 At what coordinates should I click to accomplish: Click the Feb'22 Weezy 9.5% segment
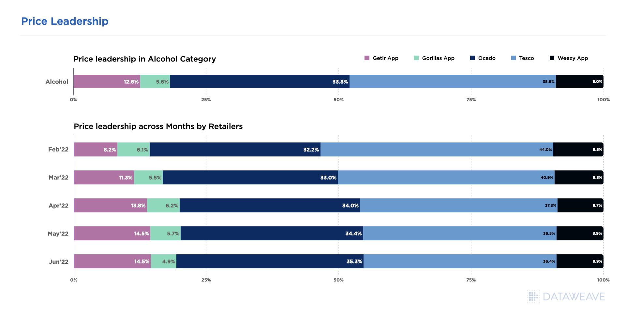(x=578, y=150)
